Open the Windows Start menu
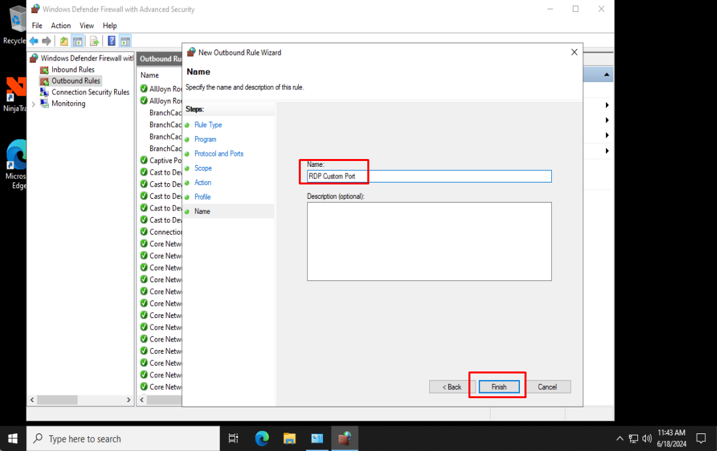This screenshot has height=451, width=717. [x=13, y=439]
